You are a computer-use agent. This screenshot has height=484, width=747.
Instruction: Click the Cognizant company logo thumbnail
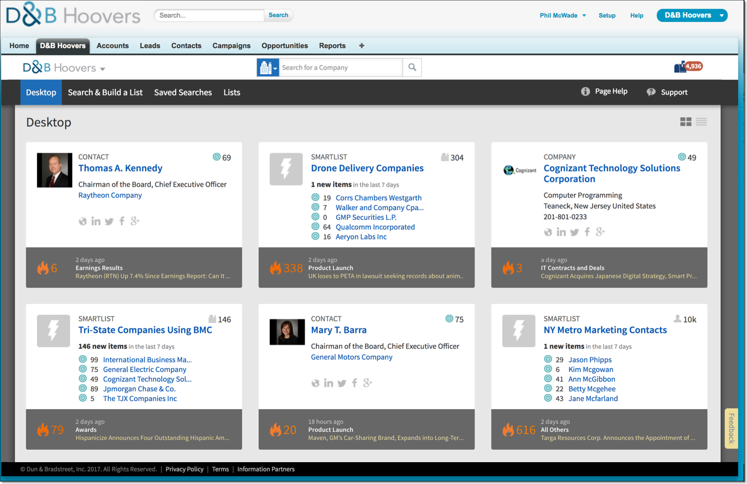[519, 170]
